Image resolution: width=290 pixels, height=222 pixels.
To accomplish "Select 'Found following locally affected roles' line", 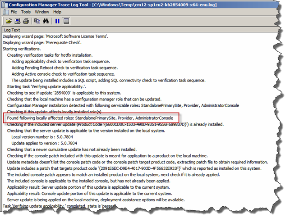I will click(90, 118).
